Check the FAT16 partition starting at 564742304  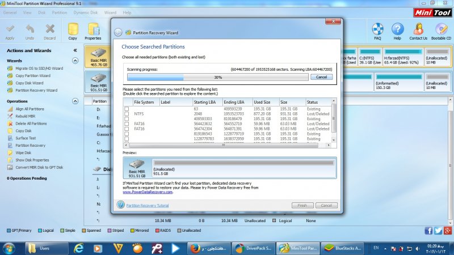[x=127, y=129]
